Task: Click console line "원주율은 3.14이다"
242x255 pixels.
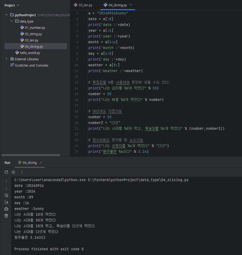Action: (30, 237)
